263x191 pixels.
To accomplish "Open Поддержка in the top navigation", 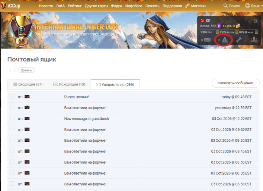I will (x=172, y=6).
